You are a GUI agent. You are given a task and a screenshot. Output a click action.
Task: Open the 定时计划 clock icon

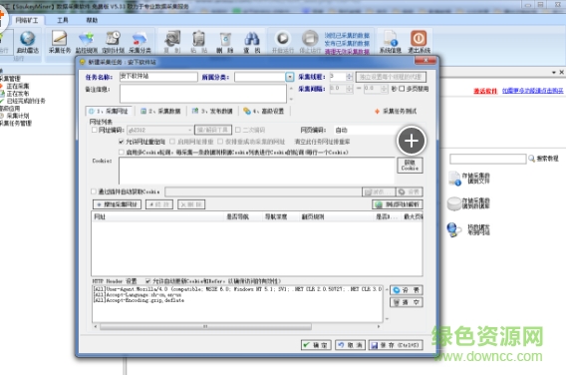coord(113,38)
